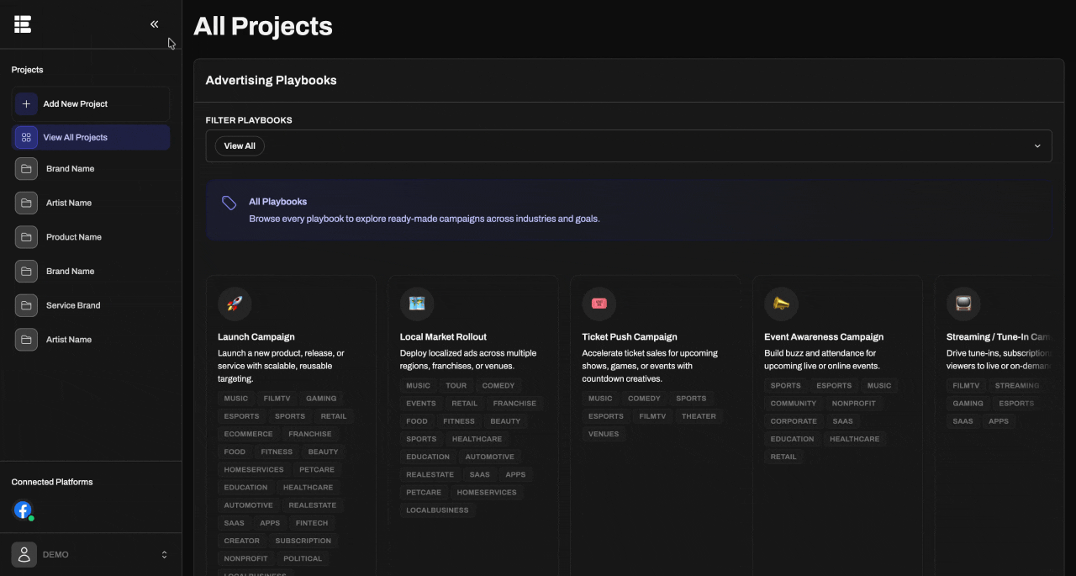Click the ticket icon on Ticket Push Campaign
Screen dimensions: 1076x576
pyautogui.click(x=599, y=304)
